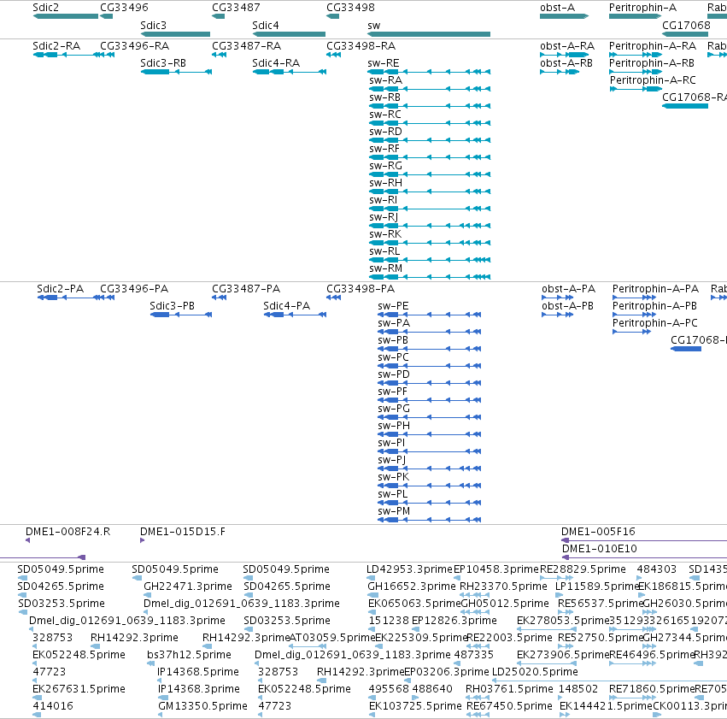Click the CG33487 gene label
727x719 pixels.
[236, 8]
